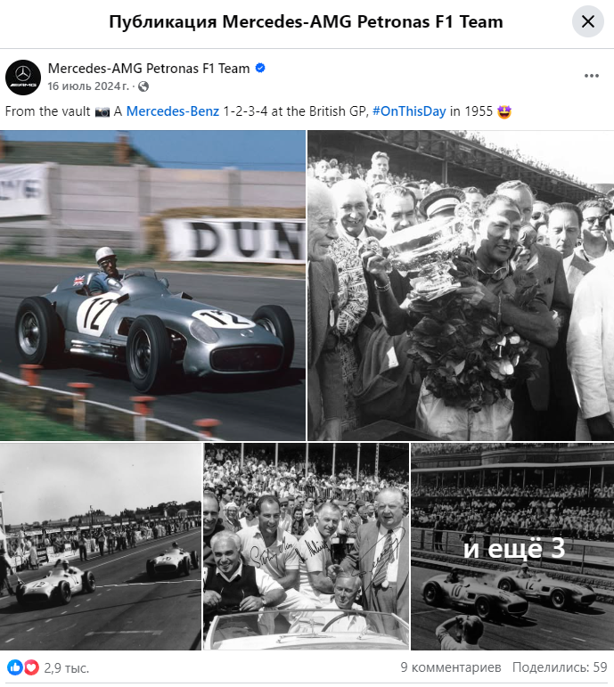Screen dimensions: 614x687
Task: Open the signed group photo in the car
Action: pos(306,546)
